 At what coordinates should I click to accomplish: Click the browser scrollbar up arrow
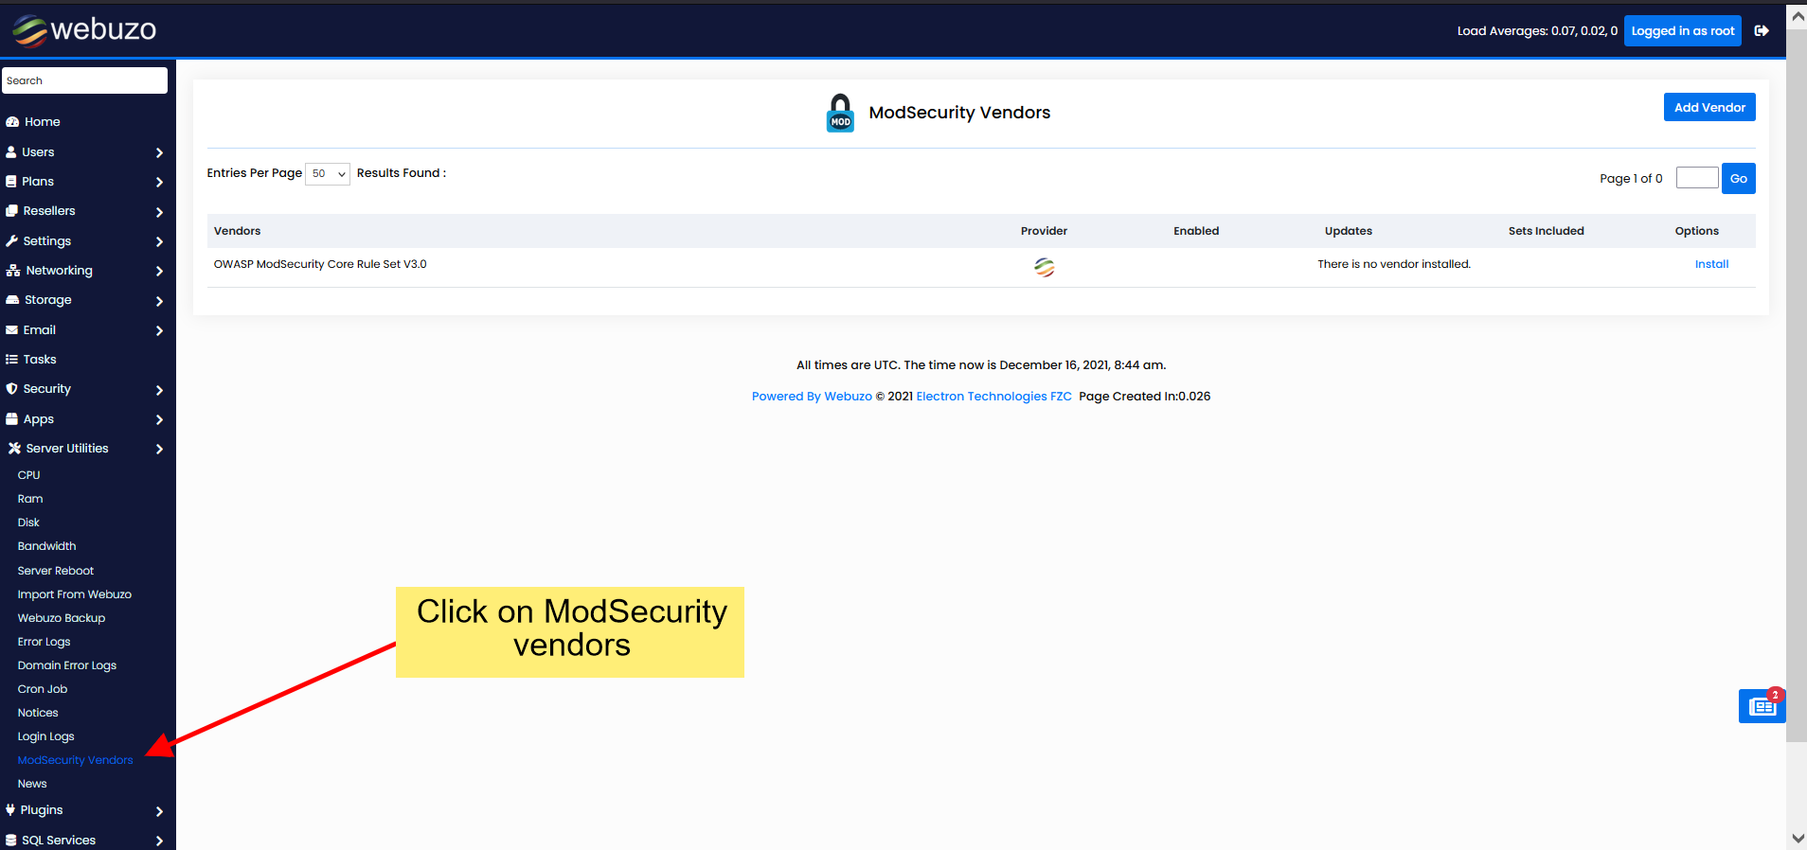(x=1798, y=15)
